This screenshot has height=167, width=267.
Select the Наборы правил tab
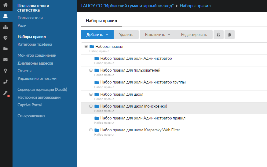pyautogui.click(x=101, y=21)
